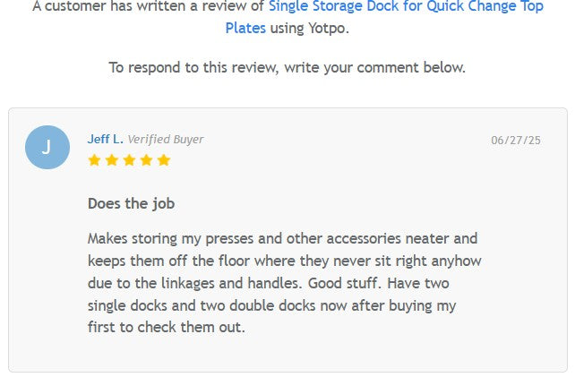Click the fourth gold rating star

(146, 160)
